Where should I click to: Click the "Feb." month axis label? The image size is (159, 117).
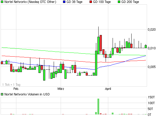16,89
